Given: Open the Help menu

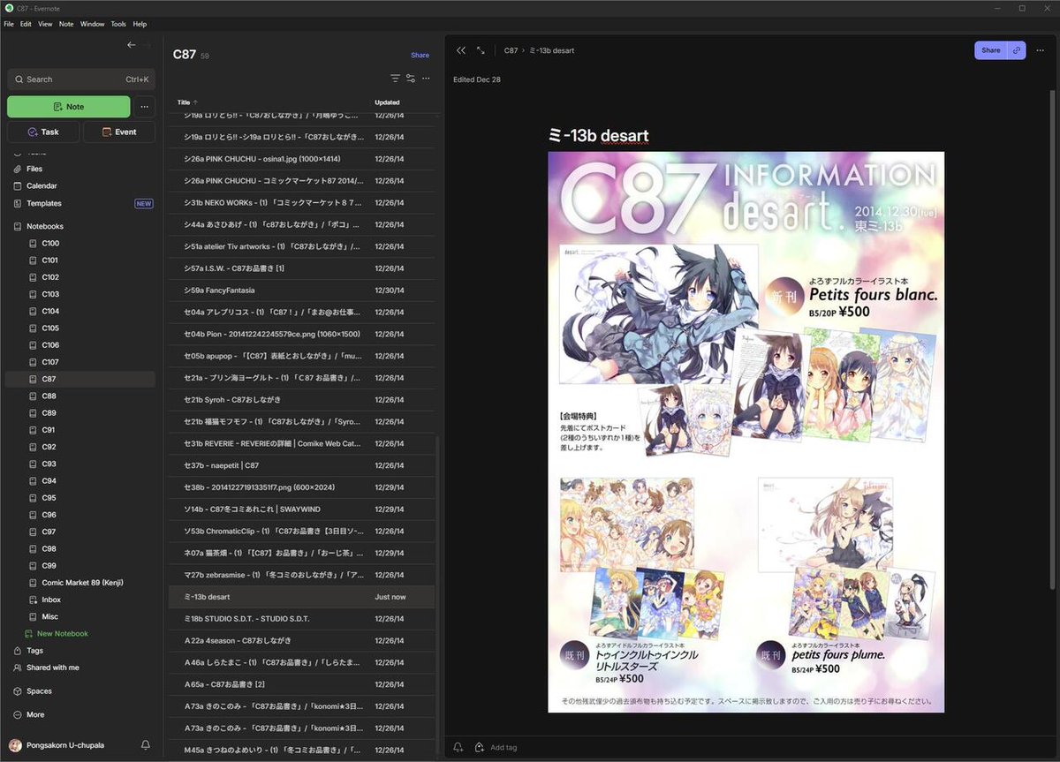Looking at the screenshot, I should (x=140, y=24).
